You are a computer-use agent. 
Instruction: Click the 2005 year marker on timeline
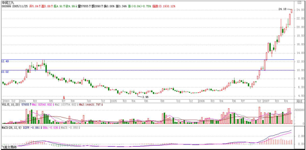click(x=114, y=101)
